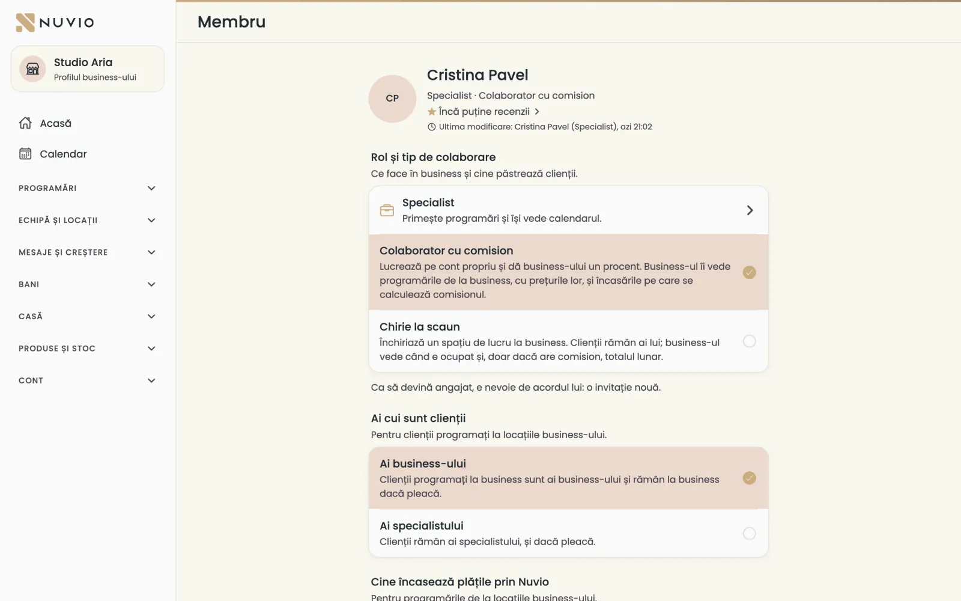Click the Nuvio logo icon
The image size is (961, 601).
25,22
